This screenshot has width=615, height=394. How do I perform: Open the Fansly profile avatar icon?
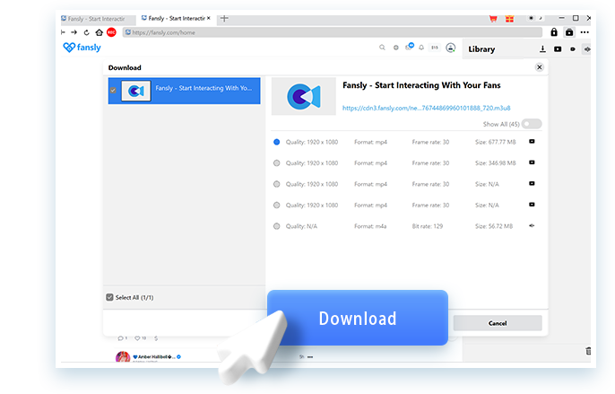(x=451, y=48)
